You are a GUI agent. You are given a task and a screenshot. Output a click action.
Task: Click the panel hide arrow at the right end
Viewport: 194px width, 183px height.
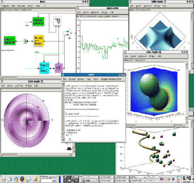pos(193,179)
